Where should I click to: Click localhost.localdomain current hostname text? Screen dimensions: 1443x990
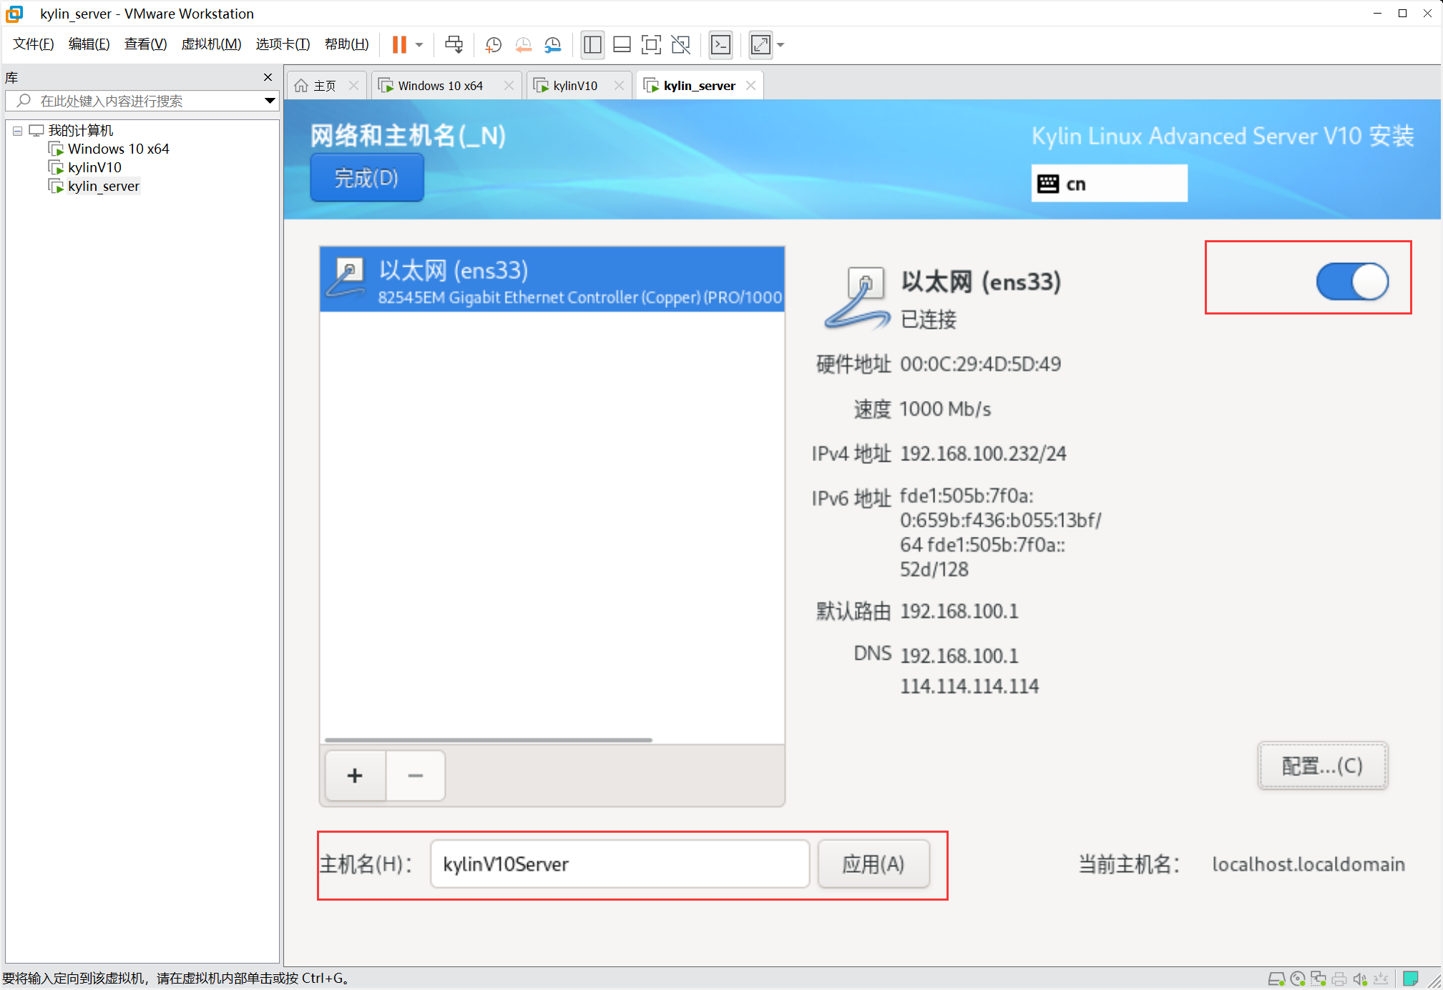coord(1309,864)
